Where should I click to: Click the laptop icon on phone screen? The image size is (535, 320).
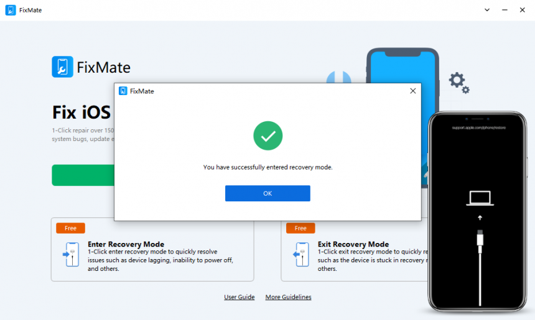(480, 198)
